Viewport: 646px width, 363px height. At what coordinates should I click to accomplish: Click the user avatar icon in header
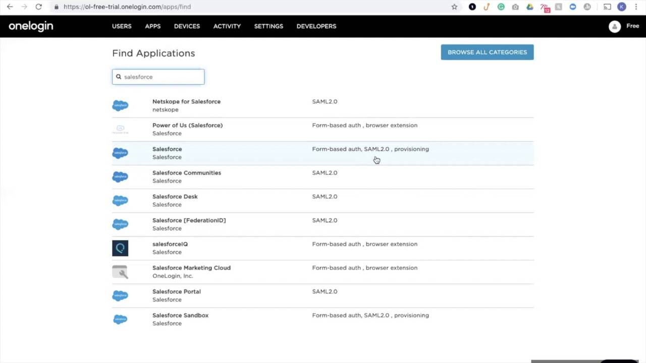(614, 27)
